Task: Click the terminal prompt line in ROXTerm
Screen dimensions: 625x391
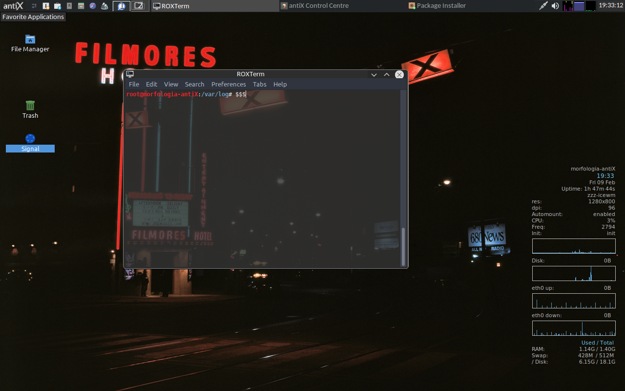Action: point(186,94)
